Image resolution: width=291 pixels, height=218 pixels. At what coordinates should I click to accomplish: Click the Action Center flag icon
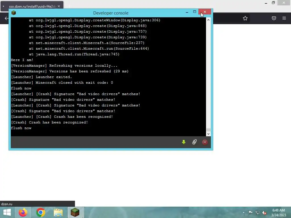coord(250,213)
